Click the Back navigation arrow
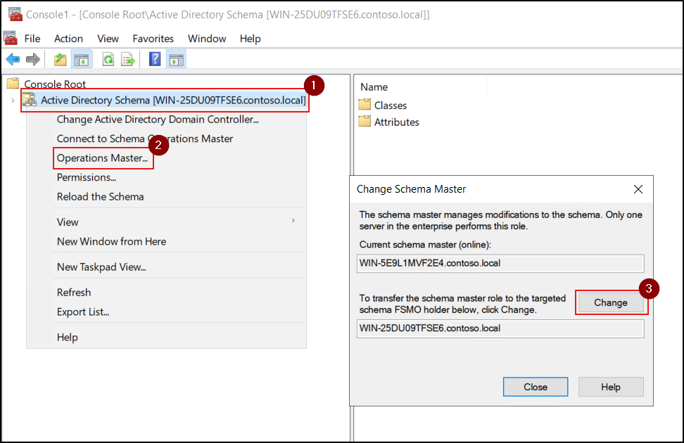 [x=13, y=59]
